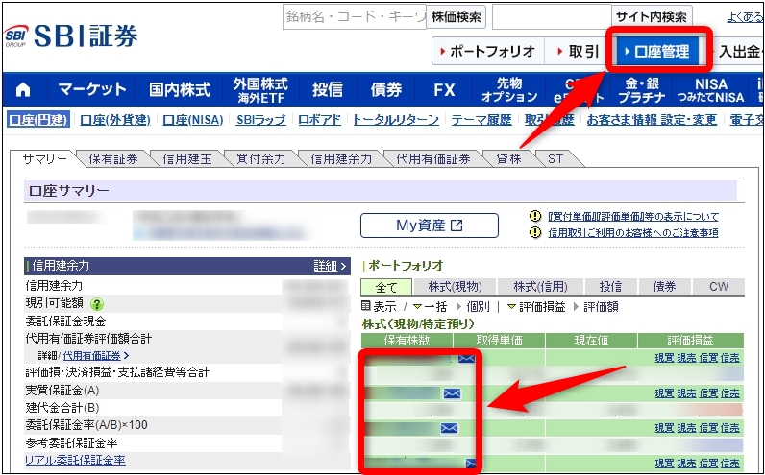Expand 詳細 for 信用建余力

331,266
